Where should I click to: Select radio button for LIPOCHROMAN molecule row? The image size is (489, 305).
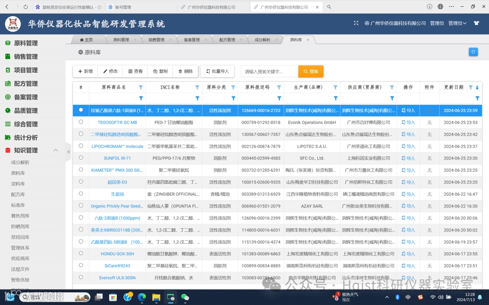(81, 146)
